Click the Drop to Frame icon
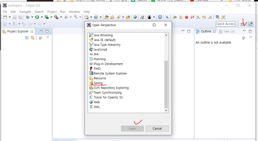 click(x=218, y=17)
